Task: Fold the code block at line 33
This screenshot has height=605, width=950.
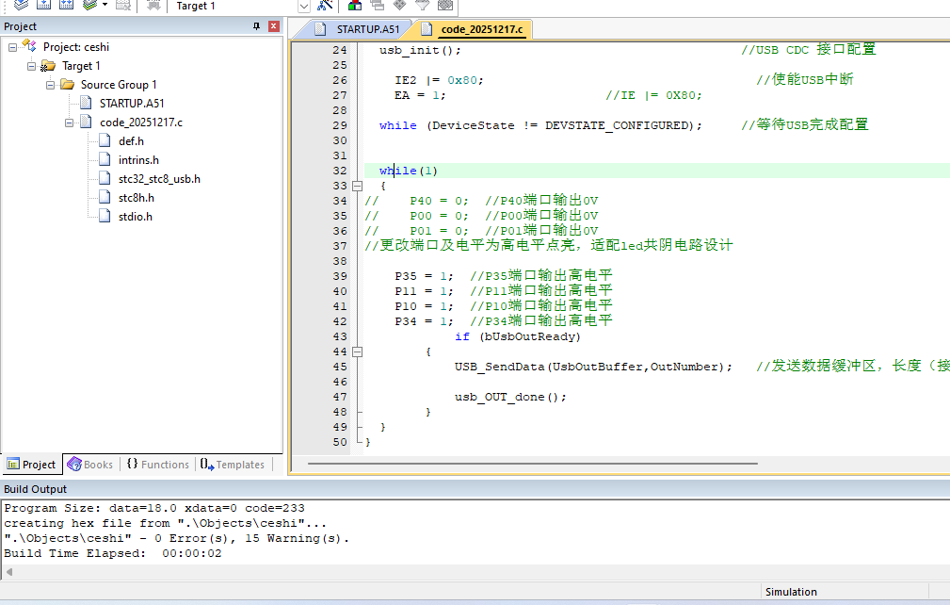Action: pyautogui.click(x=358, y=186)
